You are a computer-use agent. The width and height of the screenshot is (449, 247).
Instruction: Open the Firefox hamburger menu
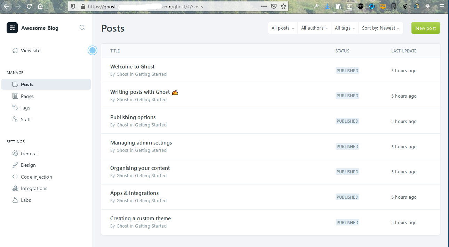click(x=442, y=6)
